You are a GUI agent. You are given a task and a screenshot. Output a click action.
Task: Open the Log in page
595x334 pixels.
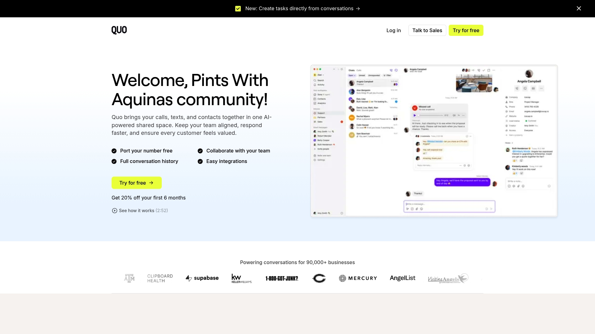pos(394,30)
